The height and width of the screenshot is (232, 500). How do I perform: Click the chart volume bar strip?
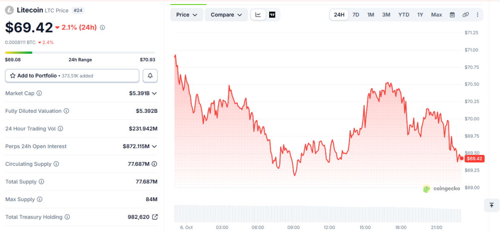tap(317, 213)
